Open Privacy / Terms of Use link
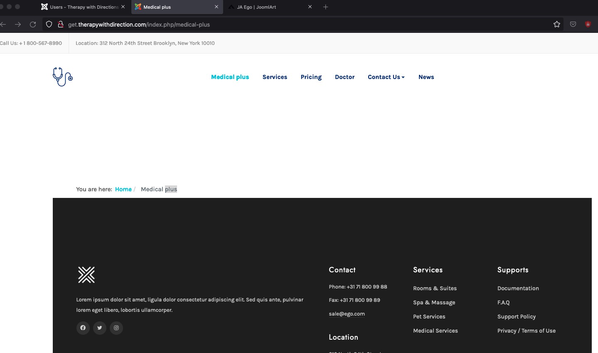The height and width of the screenshot is (353, 598). click(x=527, y=331)
